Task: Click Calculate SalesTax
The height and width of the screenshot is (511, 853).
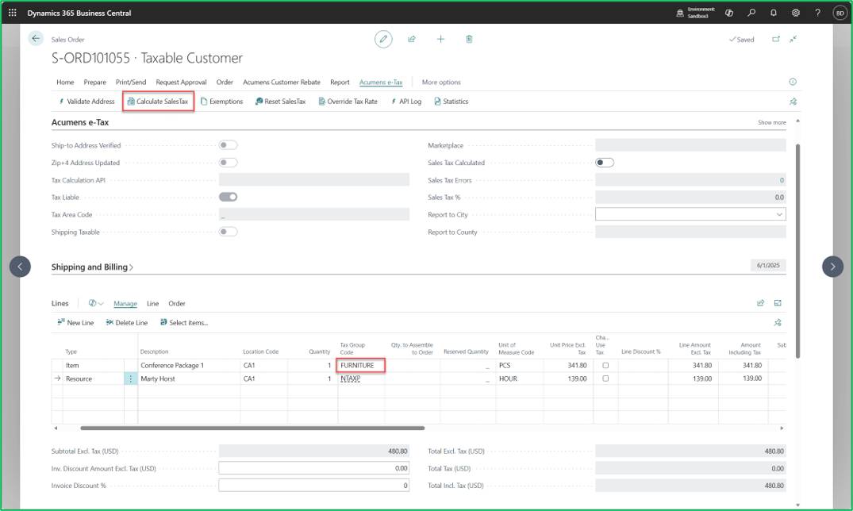Action: point(158,102)
